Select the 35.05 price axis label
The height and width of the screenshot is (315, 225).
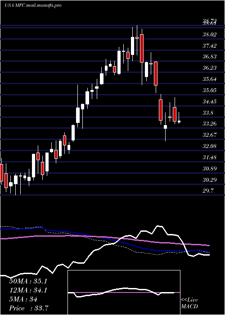coord(210,90)
